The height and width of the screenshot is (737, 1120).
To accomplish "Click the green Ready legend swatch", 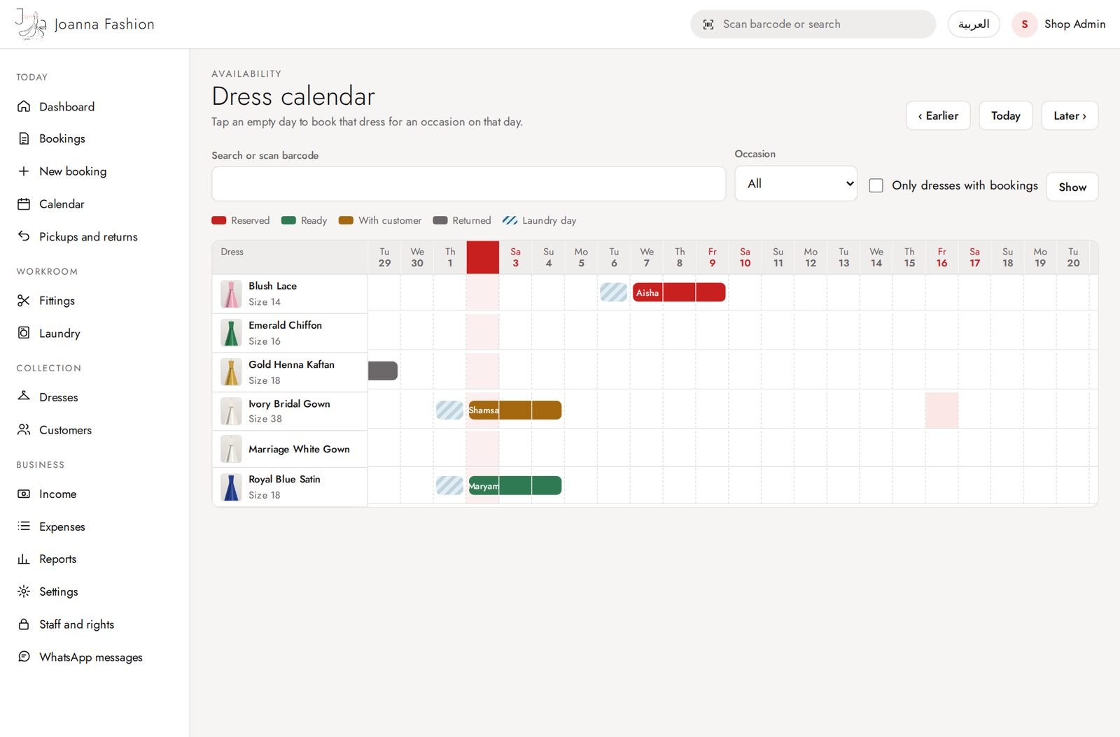I will tap(288, 220).
